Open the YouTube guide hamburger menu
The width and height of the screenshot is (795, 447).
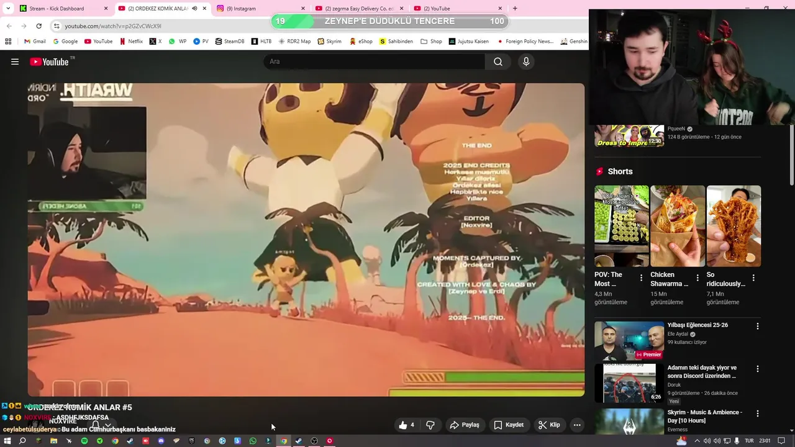(15, 61)
